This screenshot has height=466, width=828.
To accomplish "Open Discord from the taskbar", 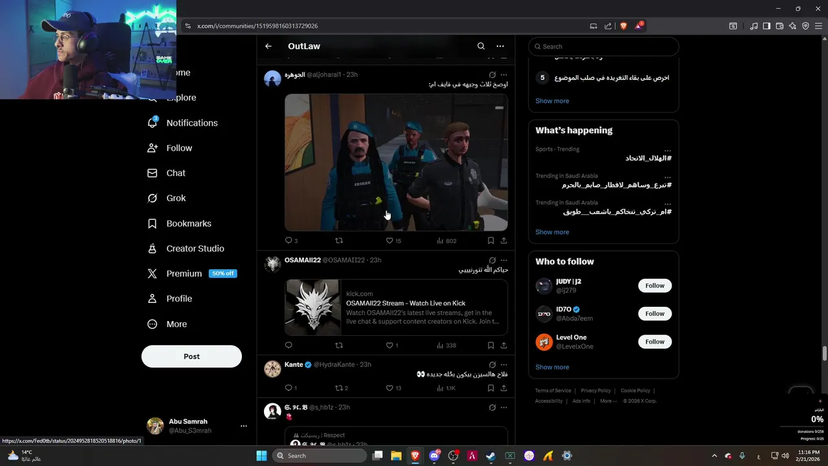I will (x=434, y=456).
